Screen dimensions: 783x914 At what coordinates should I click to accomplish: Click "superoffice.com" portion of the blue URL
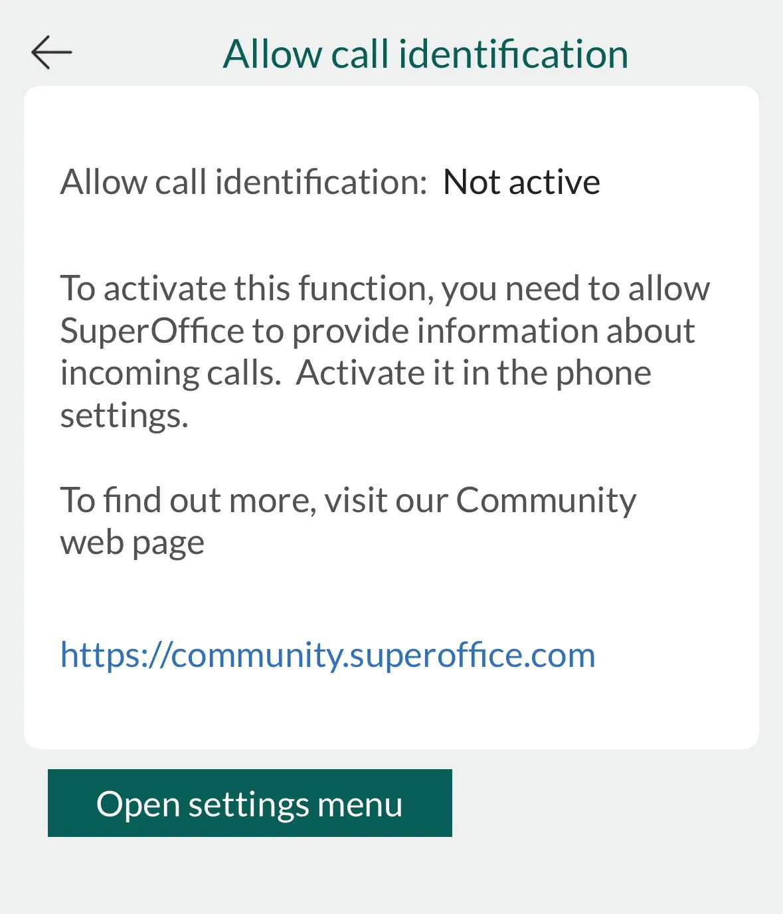coord(472,655)
